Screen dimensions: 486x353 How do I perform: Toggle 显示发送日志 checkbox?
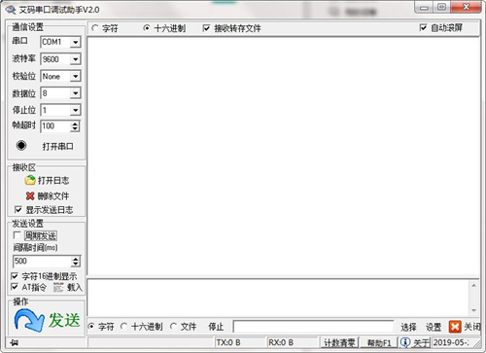(x=18, y=210)
